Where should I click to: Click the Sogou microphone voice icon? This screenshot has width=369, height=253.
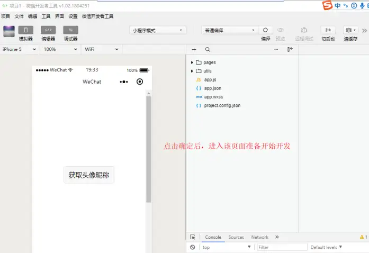click(363, 5)
